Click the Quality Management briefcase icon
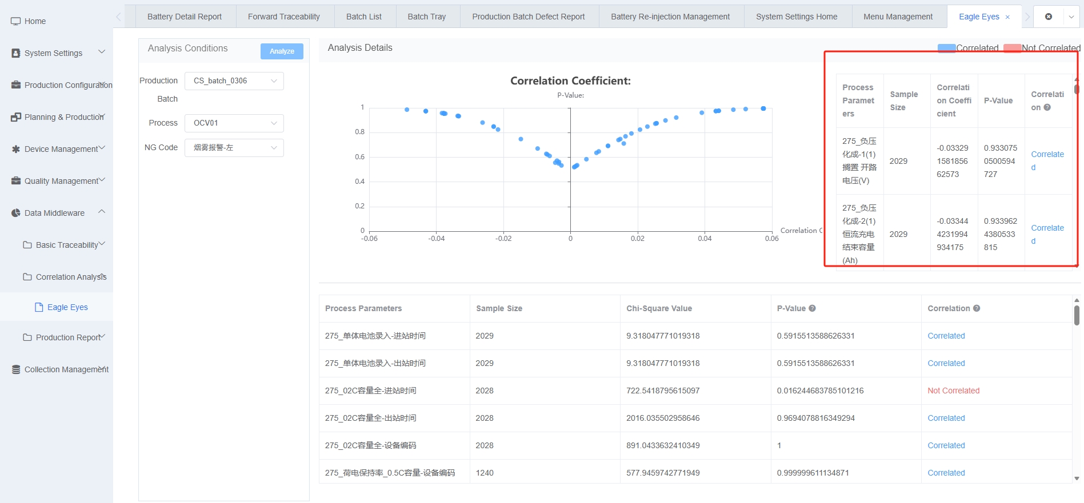The image size is (1084, 503). pyautogui.click(x=16, y=181)
